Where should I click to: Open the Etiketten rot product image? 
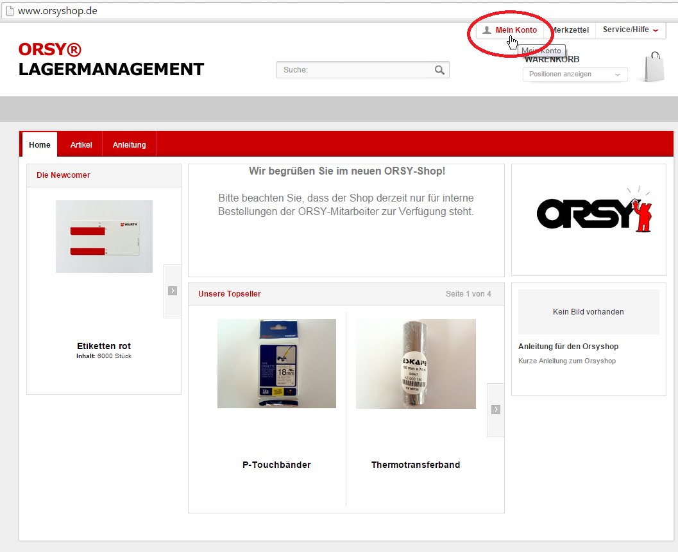pyautogui.click(x=104, y=236)
